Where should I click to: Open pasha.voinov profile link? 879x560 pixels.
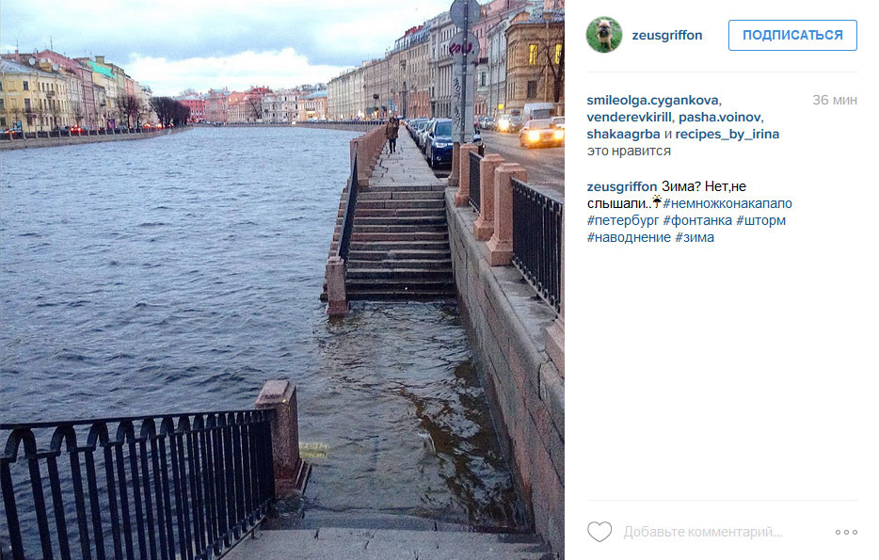(x=719, y=117)
